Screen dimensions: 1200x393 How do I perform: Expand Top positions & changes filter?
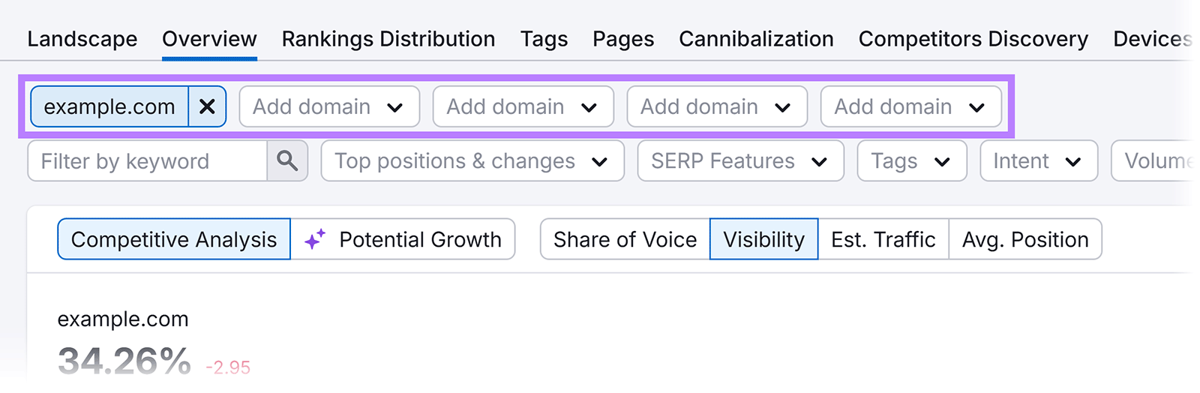(472, 160)
